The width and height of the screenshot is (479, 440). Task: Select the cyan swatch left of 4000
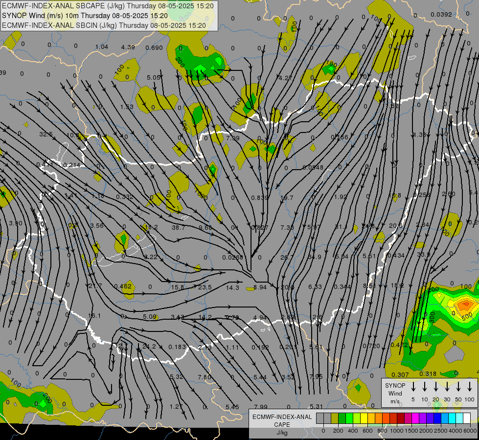click(452, 418)
